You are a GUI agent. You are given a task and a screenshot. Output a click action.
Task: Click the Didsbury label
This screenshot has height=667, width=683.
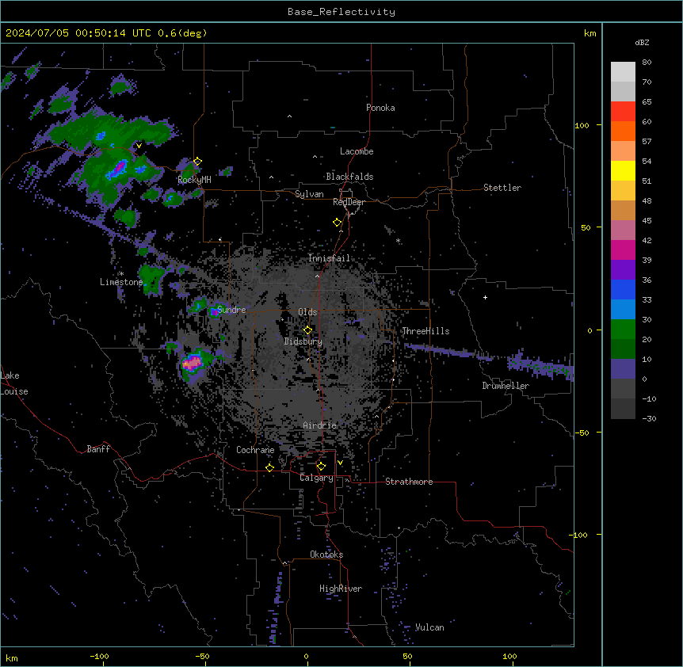tap(303, 341)
